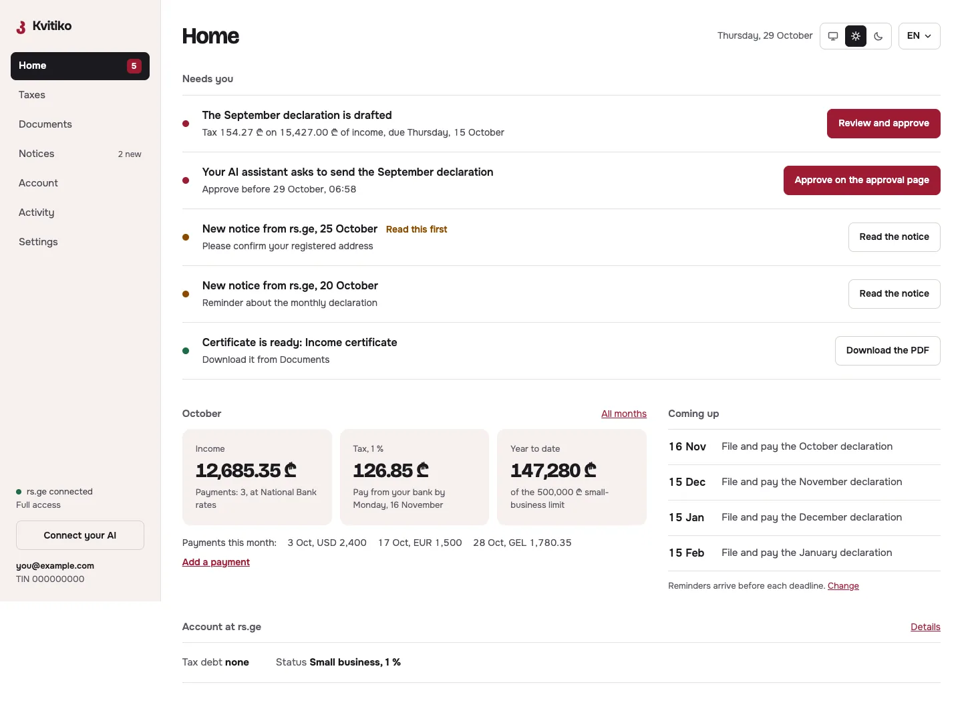Click the Kvitiko logo icon
The width and height of the screenshot is (962, 715).
click(21, 27)
